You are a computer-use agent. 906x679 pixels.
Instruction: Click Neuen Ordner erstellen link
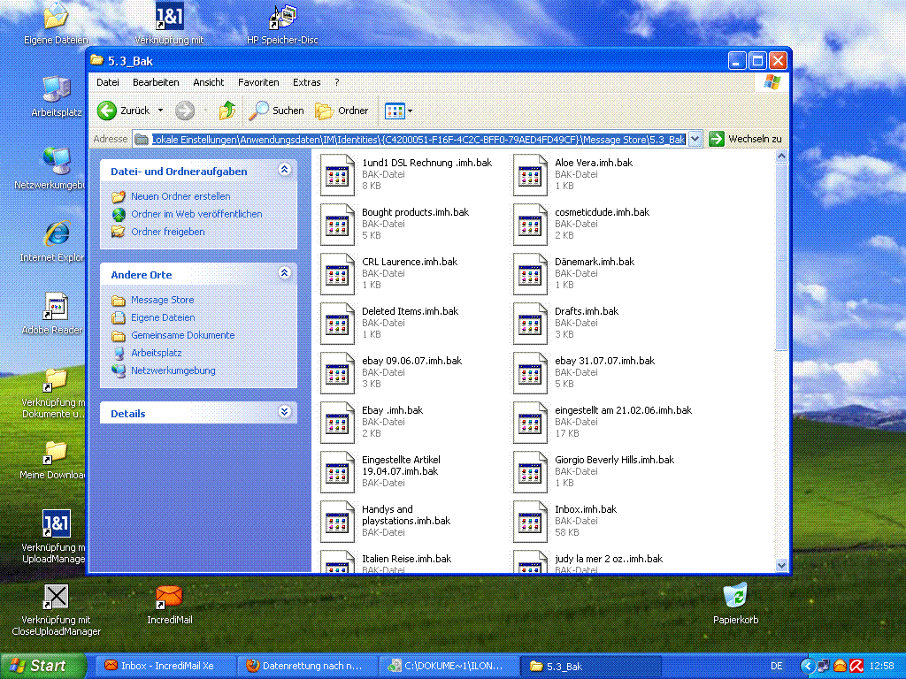180,196
